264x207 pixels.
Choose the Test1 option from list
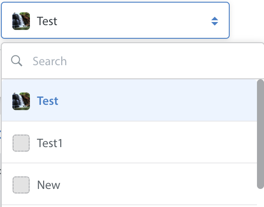129,142
